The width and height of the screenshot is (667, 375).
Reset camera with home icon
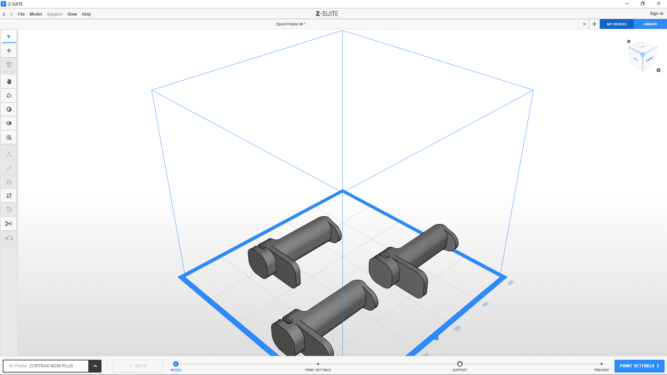point(628,41)
